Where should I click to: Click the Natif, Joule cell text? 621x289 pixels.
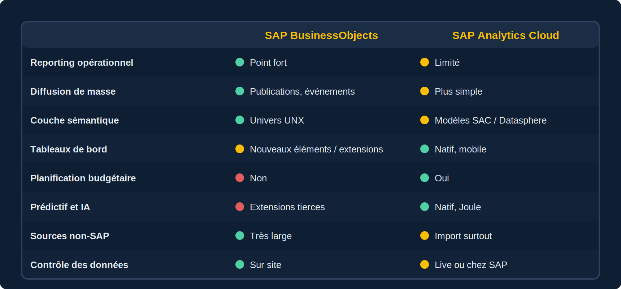pyautogui.click(x=458, y=207)
